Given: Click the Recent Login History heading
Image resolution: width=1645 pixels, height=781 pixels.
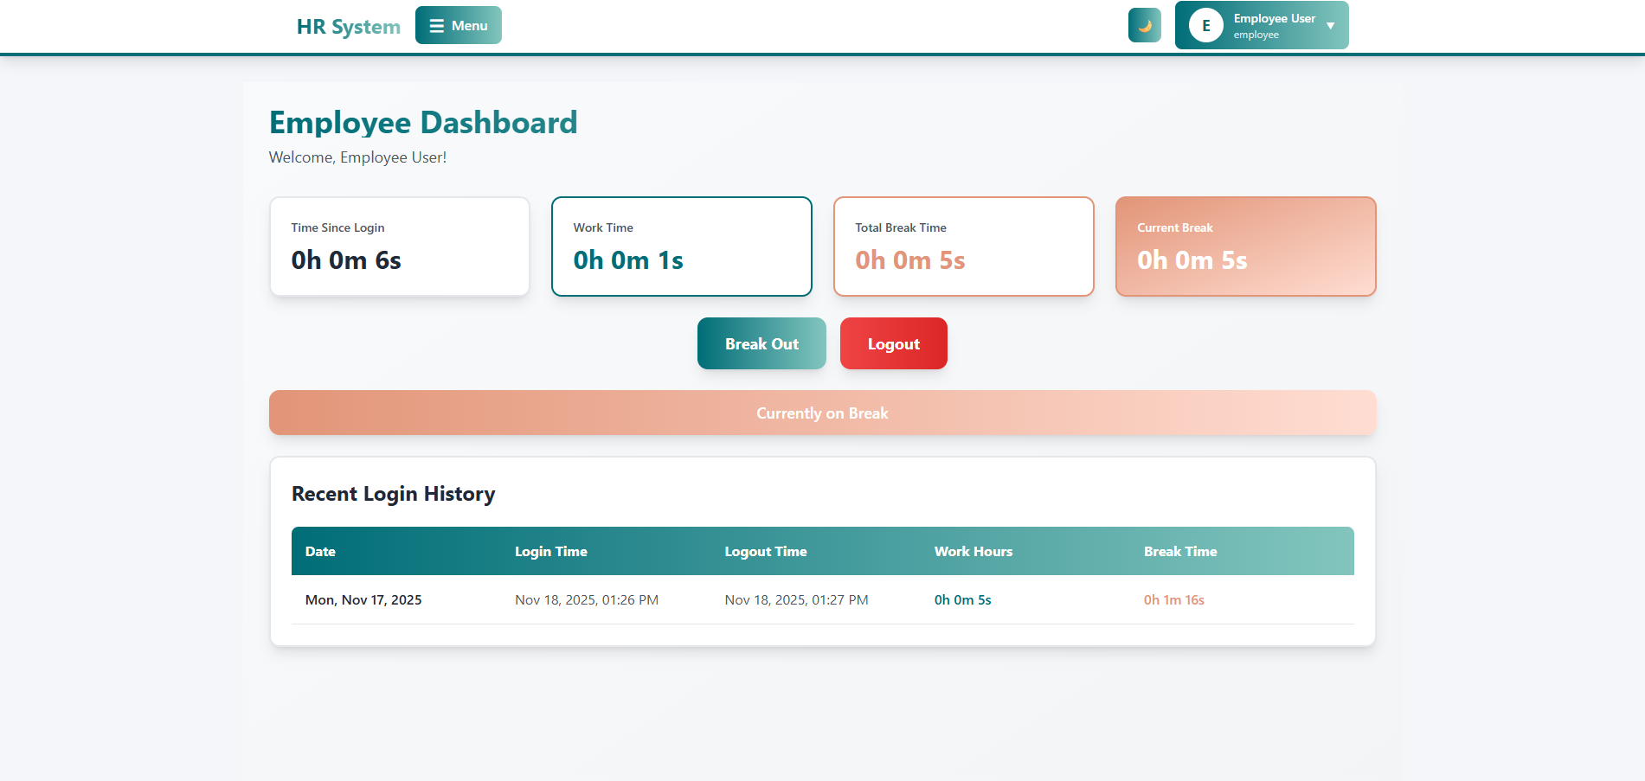Looking at the screenshot, I should click(x=394, y=494).
